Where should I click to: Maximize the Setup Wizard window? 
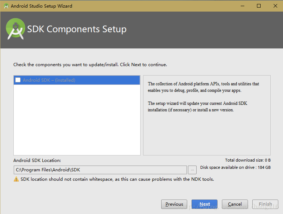coord(259,6)
